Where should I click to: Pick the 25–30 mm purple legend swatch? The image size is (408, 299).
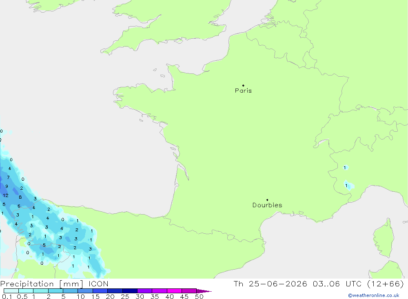tap(130, 291)
